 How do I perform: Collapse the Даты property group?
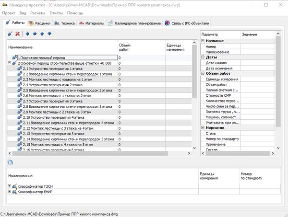(x=203, y=57)
